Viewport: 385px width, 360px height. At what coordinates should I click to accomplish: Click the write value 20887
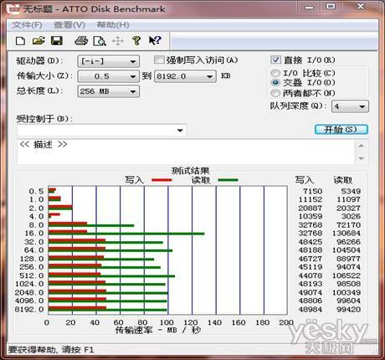pos(311,208)
